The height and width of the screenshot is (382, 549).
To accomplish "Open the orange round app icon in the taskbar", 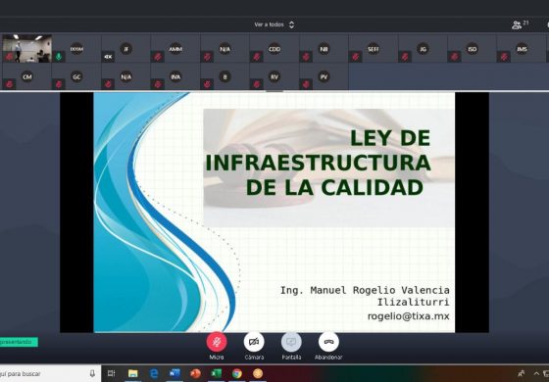I will [258, 373].
